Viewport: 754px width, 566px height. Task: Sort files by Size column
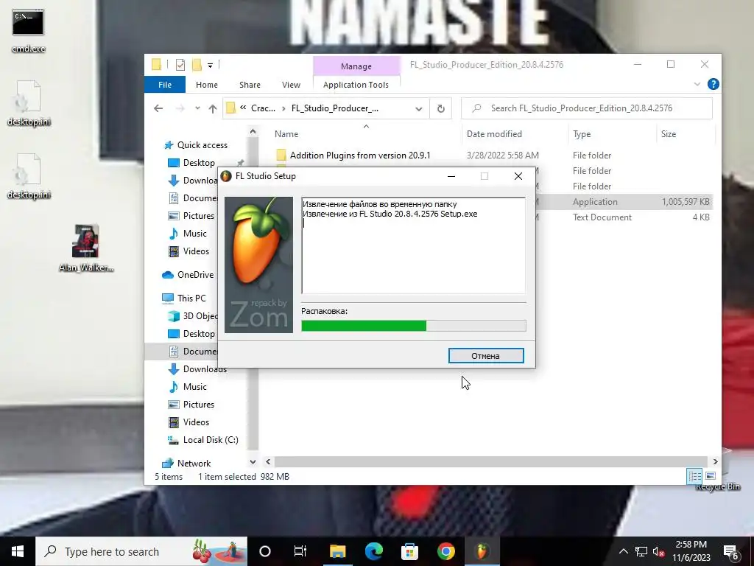(x=669, y=134)
